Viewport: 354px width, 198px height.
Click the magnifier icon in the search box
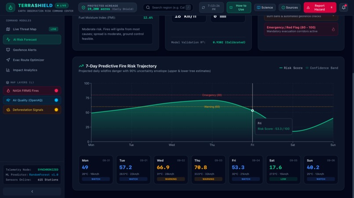pyautogui.click(x=148, y=7)
